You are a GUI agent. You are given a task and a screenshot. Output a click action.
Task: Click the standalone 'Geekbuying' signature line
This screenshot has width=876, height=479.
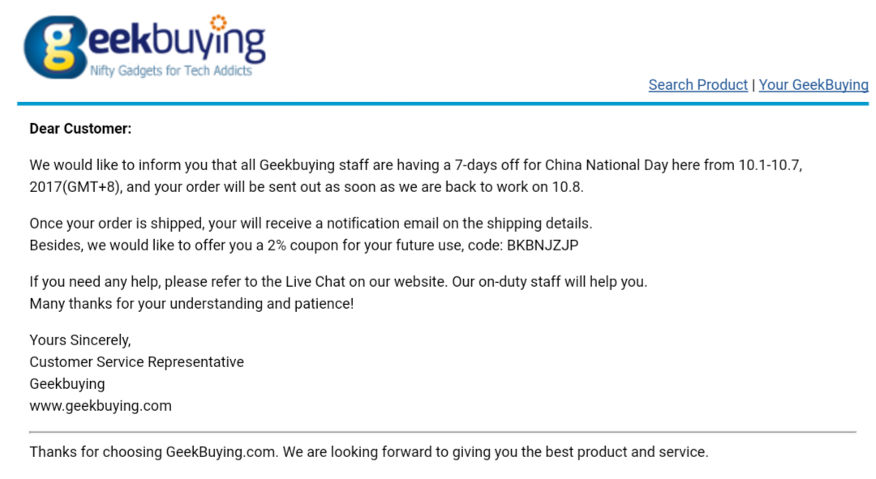click(67, 384)
